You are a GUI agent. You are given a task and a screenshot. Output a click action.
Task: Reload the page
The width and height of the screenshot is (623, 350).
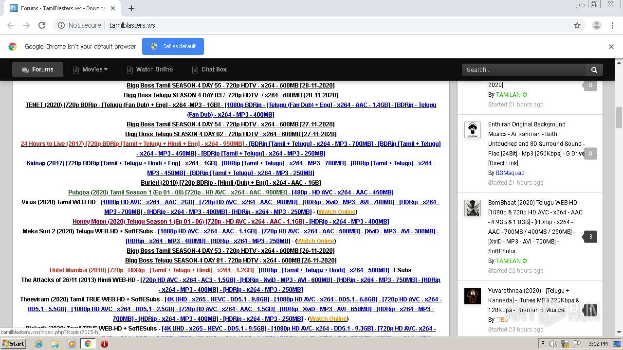(x=42, y=25)
